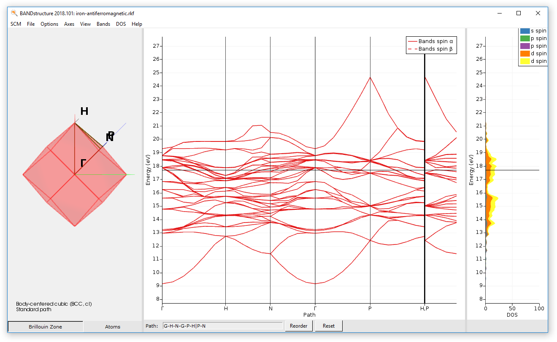Image resolution: width=557 pixels, height=342 pixels.
Task: Open the View menu
Action: coord(85,24)
